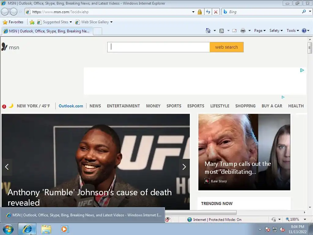This screenshot has height=235, width=313.
Task: Launch Windows Media Player from taskbar
Action: point(65,229)
